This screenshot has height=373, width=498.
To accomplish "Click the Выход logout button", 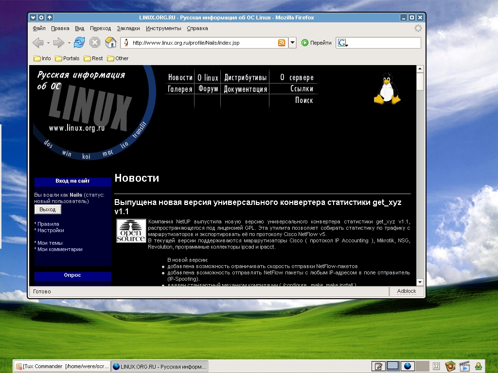I will (48, 209).
